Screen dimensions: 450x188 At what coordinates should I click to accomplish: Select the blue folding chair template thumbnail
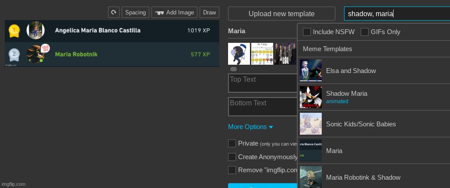pos(239,54)
